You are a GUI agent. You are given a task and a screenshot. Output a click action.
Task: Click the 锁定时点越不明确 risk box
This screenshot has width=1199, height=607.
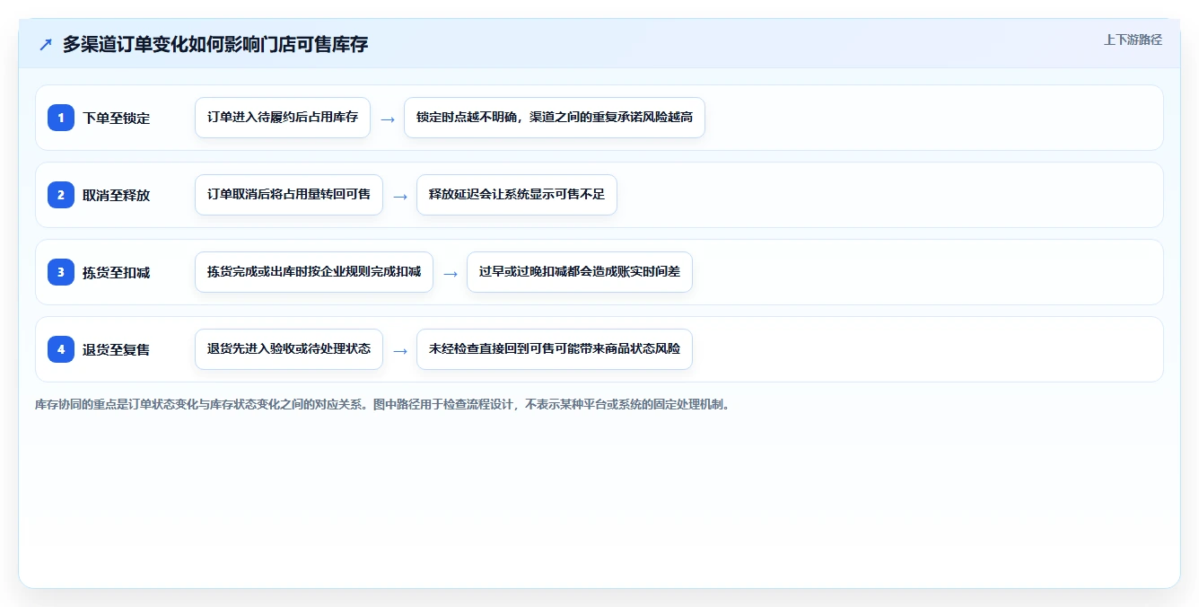555,118
